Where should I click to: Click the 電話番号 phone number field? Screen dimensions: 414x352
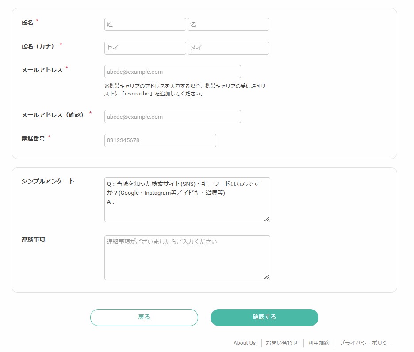coord(160,140)
